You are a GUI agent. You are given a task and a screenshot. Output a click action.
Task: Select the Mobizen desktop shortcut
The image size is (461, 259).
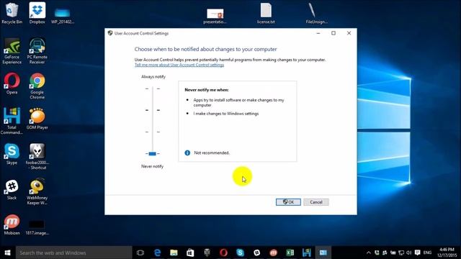coord(12,224)
